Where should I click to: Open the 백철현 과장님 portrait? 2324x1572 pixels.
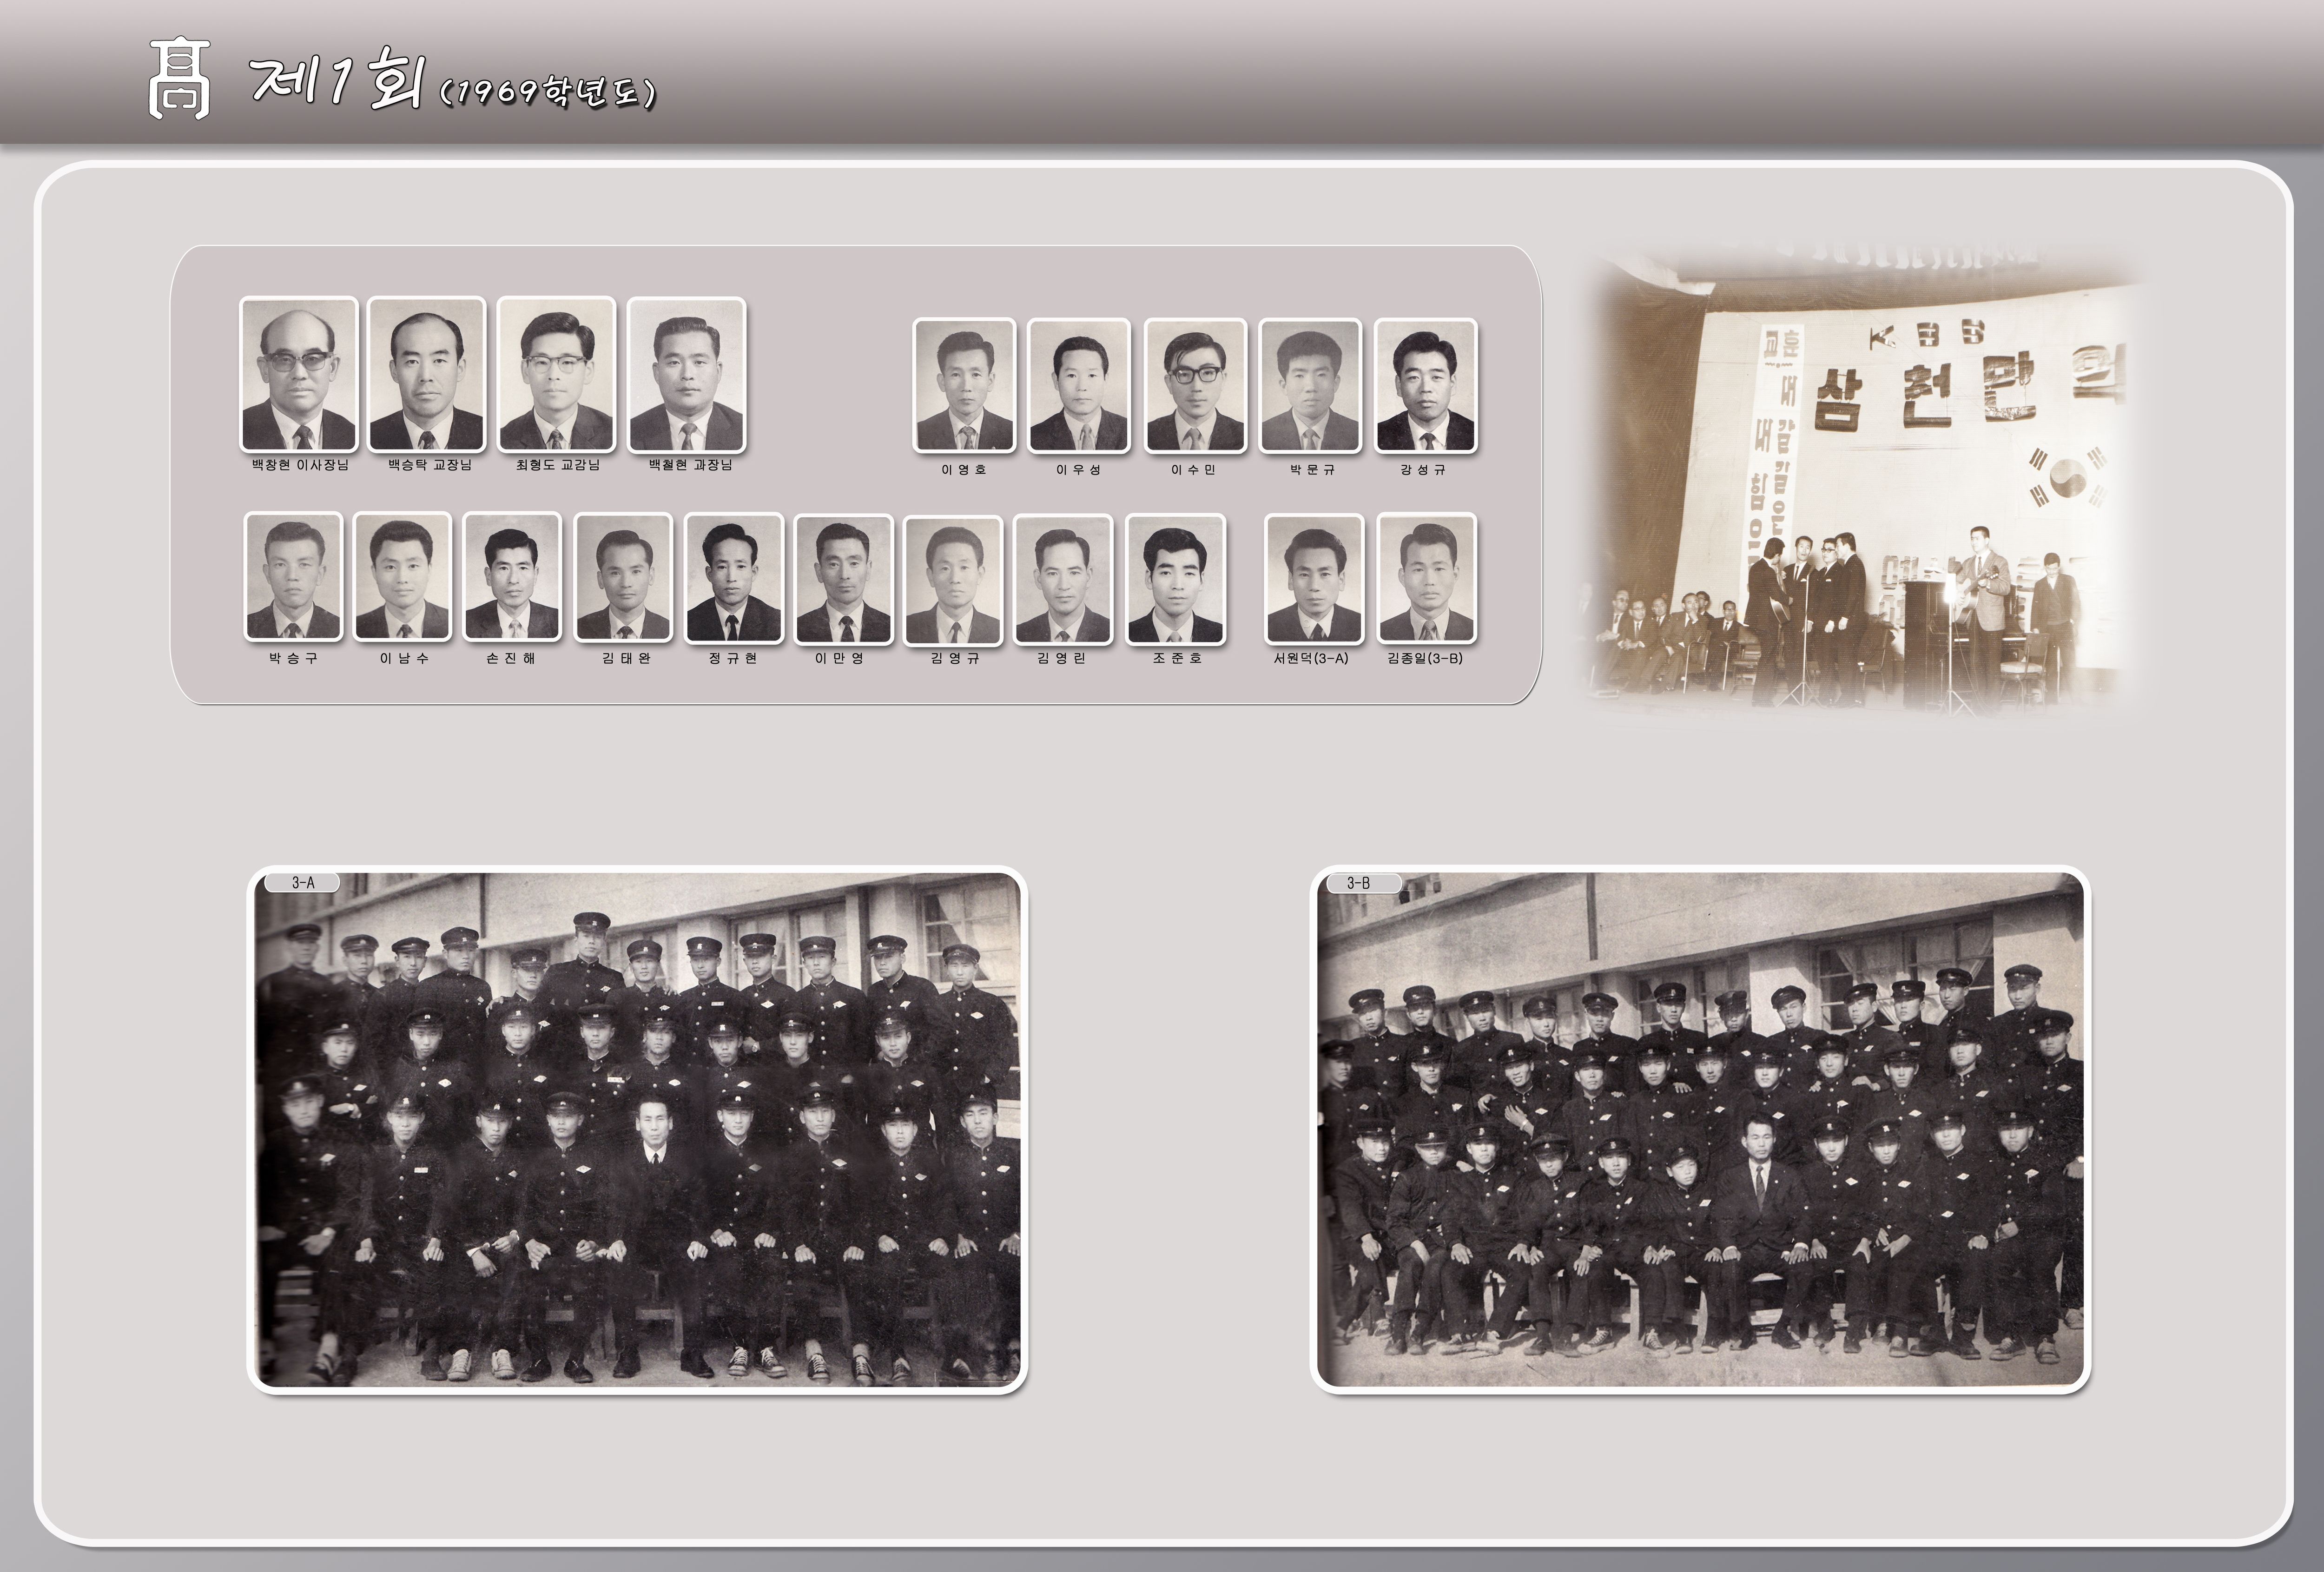pyautogui.click(x=686, y=374)
